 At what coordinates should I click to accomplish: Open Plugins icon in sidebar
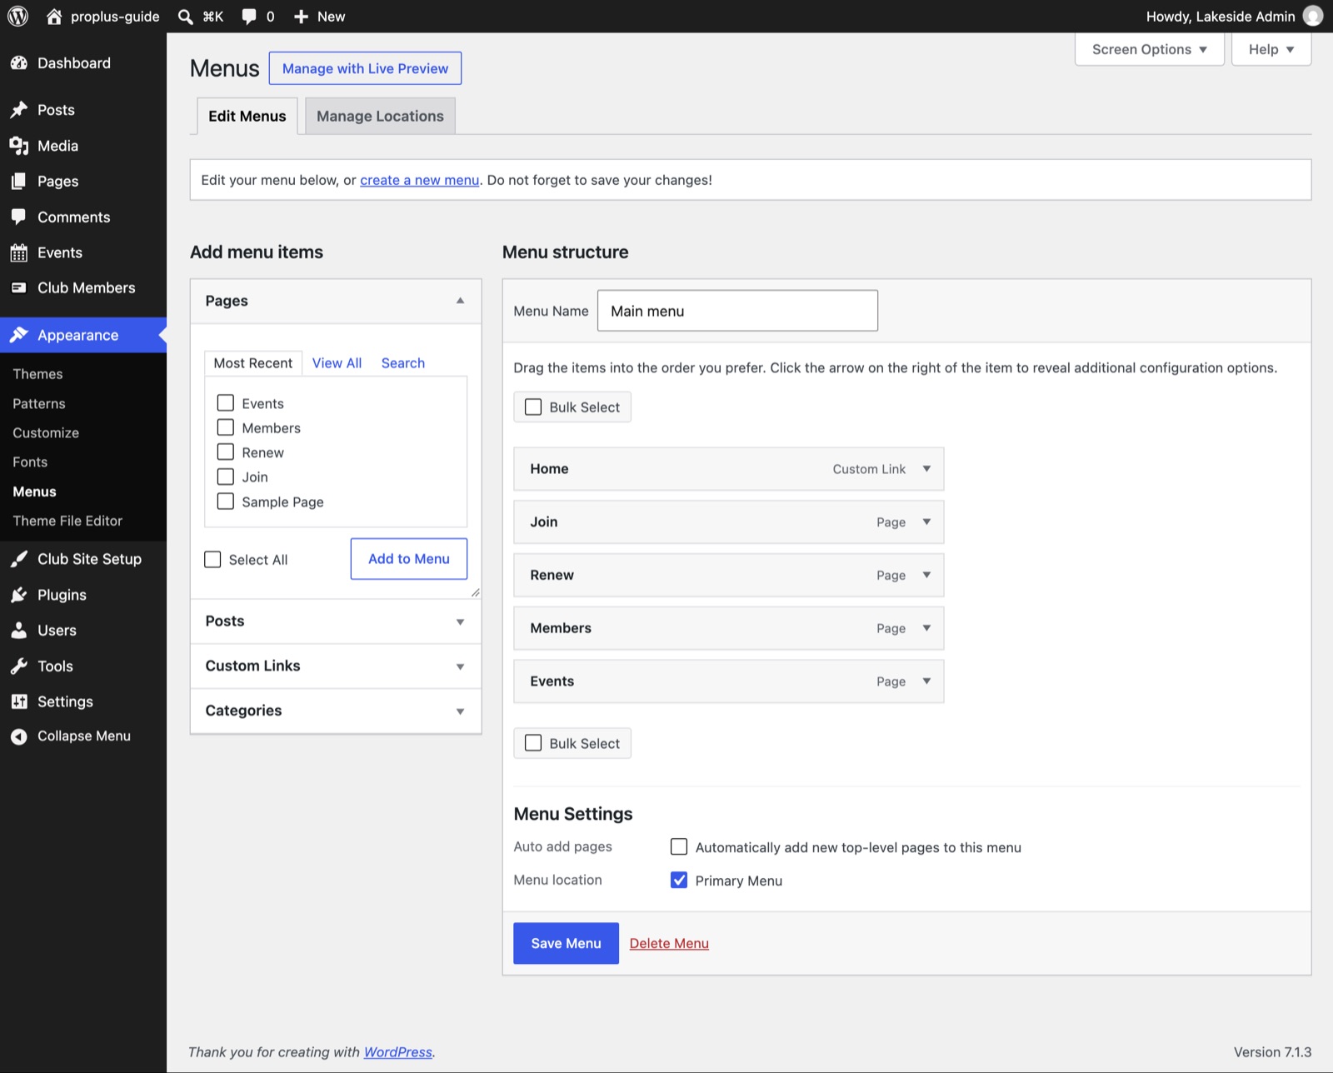click(19, 595)
